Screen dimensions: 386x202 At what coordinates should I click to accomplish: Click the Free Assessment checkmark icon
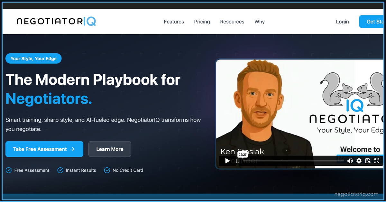(9, 170)
